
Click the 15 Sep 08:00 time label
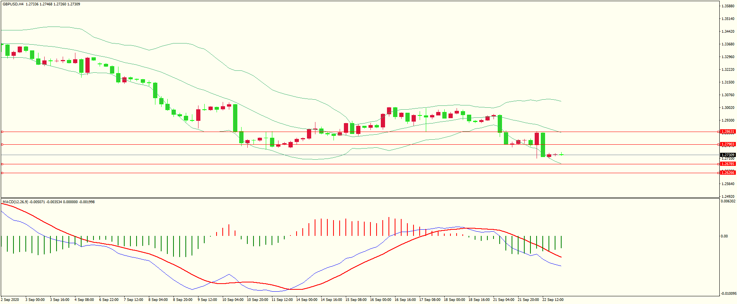coord(356,300)
